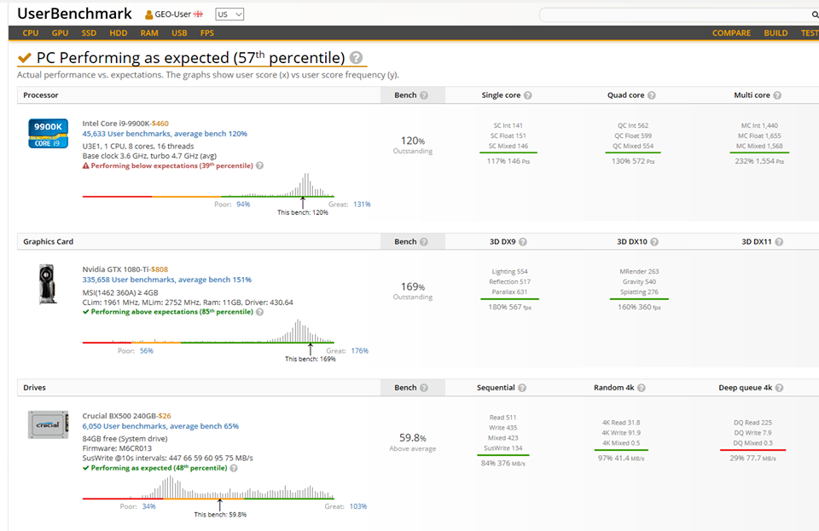
Task: Click the Performing below expectations warning text
Action: 171,166
